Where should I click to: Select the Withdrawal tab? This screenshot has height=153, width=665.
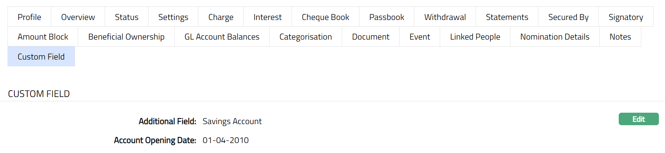click(445, 17)
